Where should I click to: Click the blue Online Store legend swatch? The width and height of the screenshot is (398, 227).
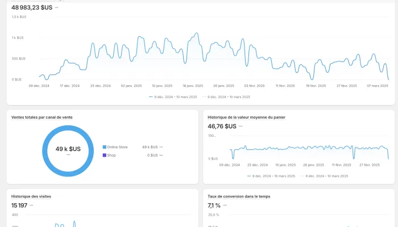[104, 147]
